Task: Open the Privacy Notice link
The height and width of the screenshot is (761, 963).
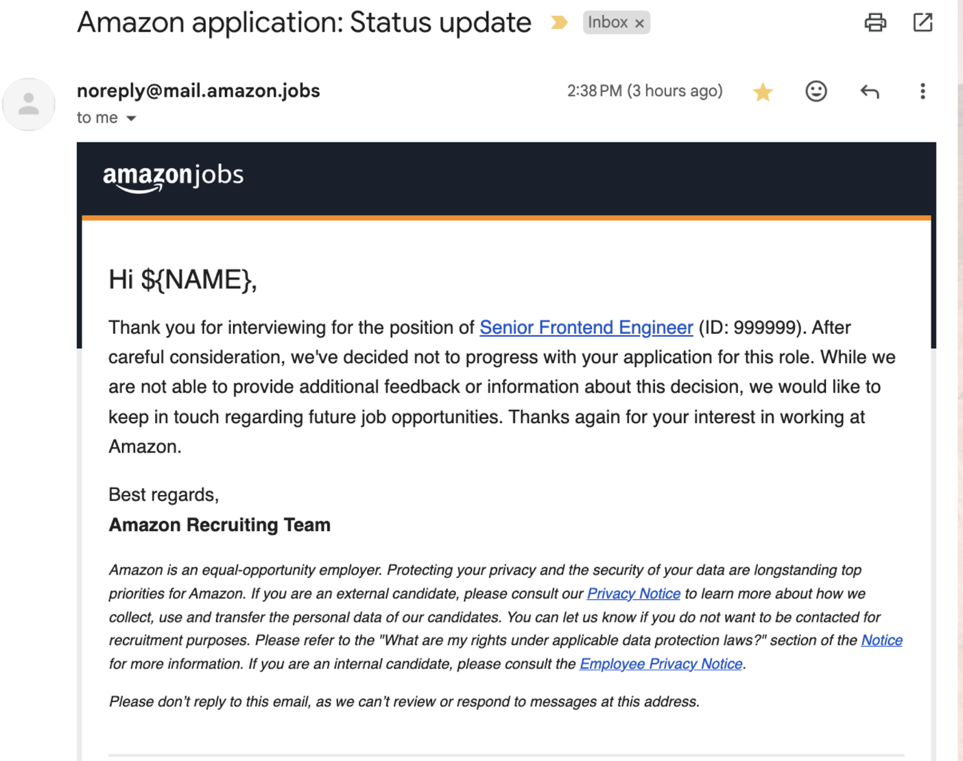Action: click(x=634, y=594)
